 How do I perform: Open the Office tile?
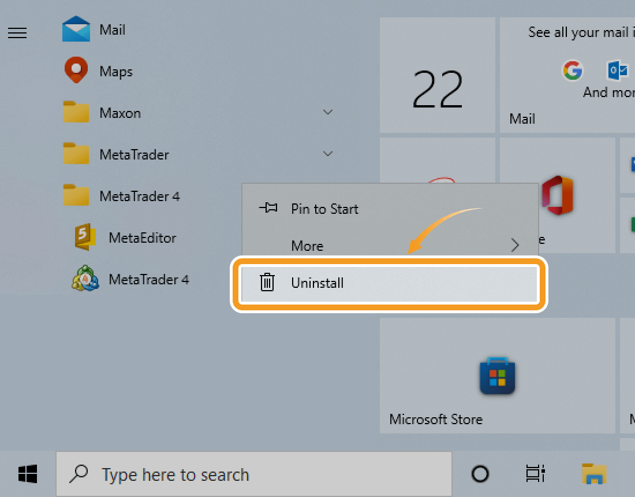(x=557, y=195)
